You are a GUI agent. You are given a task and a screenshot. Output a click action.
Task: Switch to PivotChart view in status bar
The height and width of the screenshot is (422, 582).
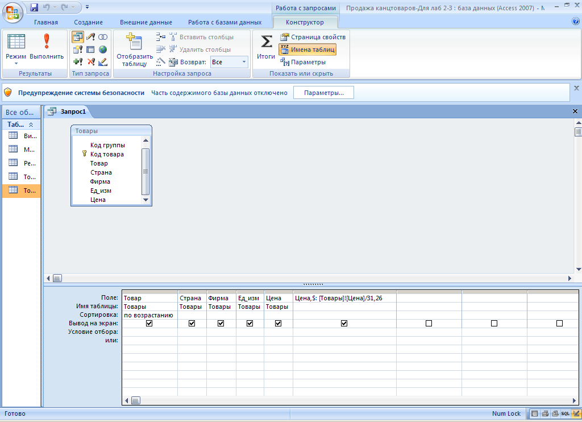pos(555,413)
